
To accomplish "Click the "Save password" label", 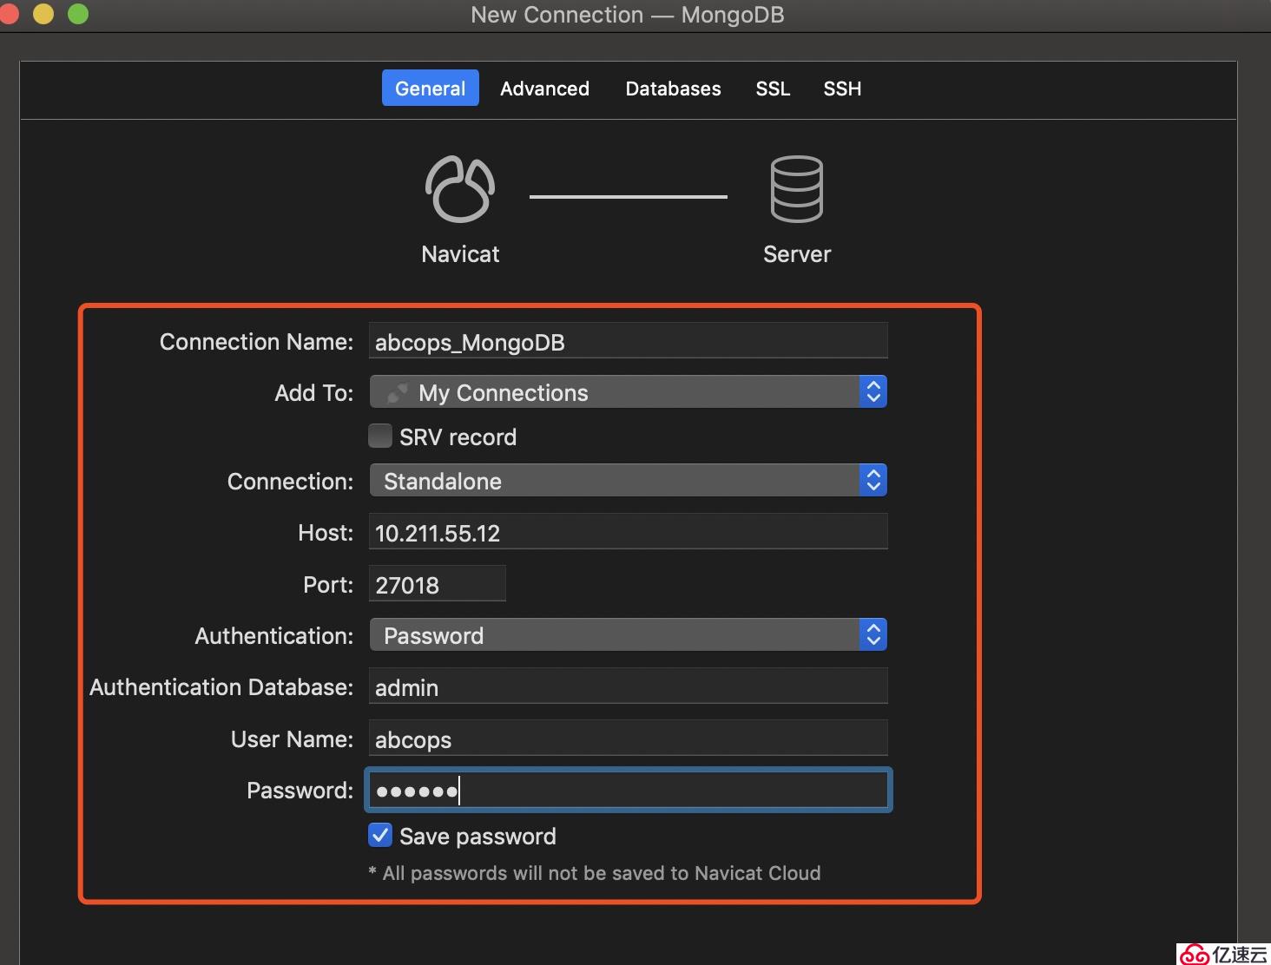I will pos(477,836).
